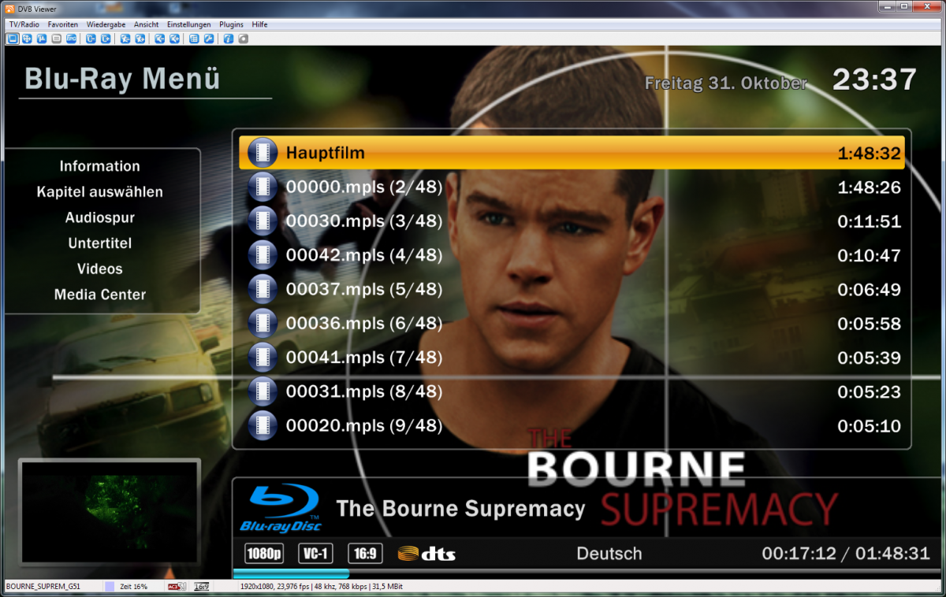
Task: Click the dts audio logo
Action: [x=426, y=554]
